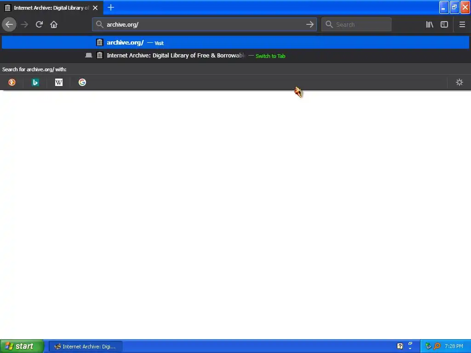Choose the archive.org/ Visit suggestion

click(x=235, y=42)
